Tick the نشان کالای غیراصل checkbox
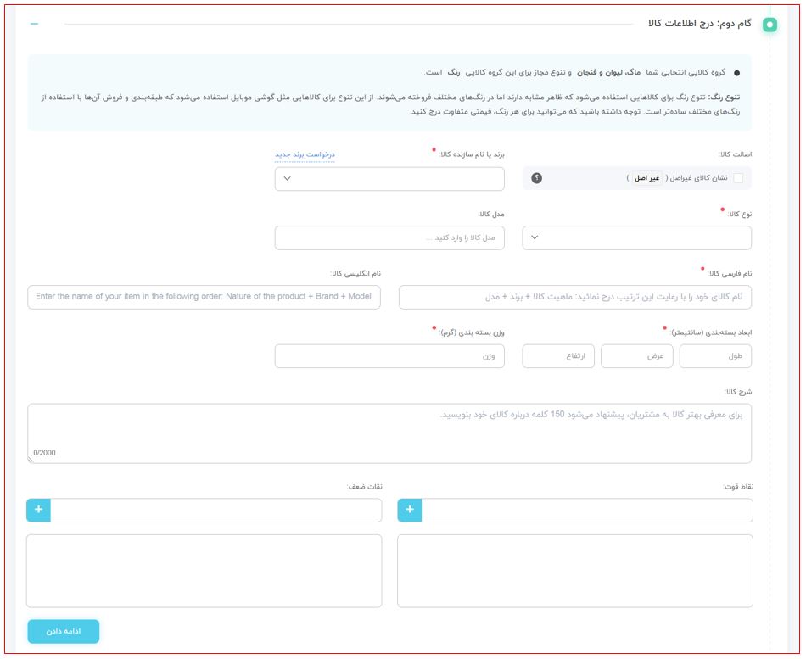 [738, 178]
